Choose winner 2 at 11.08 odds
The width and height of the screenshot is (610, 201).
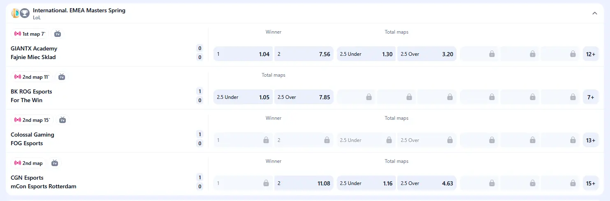pos(304,183)
